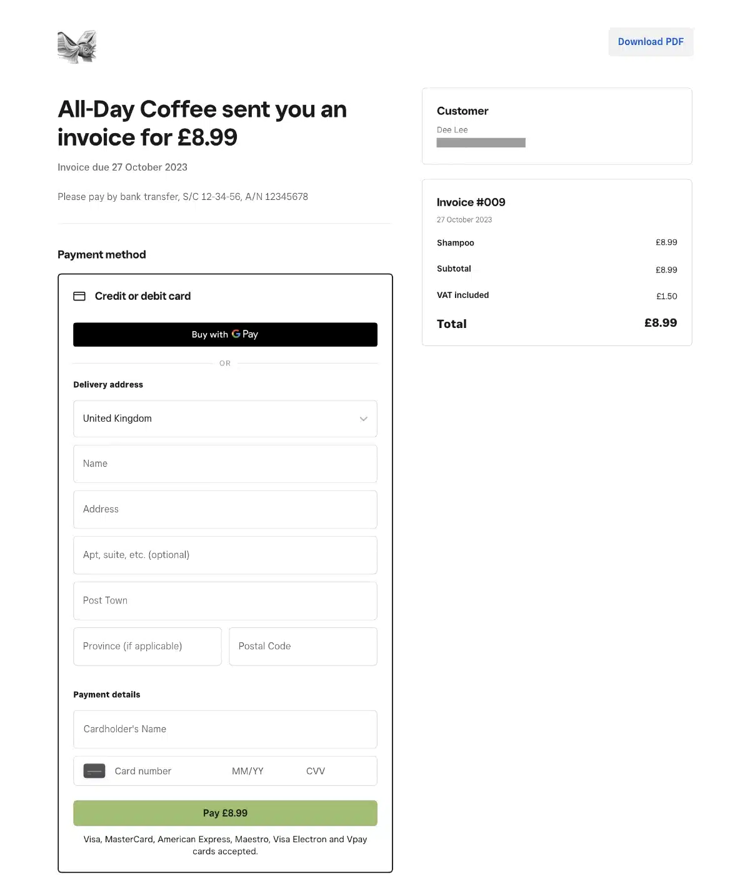750x894 pixels.
Task: Click the card icon in the card number field
Action: click(x=94, y=771)
